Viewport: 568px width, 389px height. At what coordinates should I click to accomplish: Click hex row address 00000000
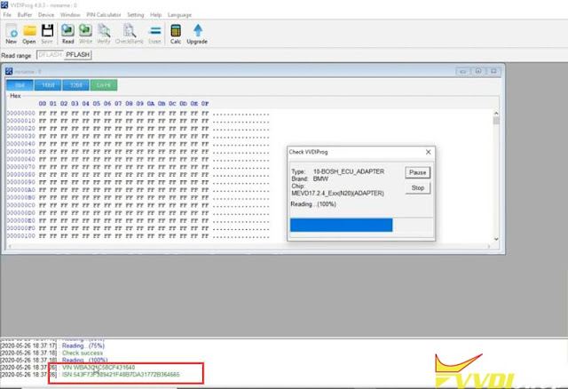click(21, 114)
